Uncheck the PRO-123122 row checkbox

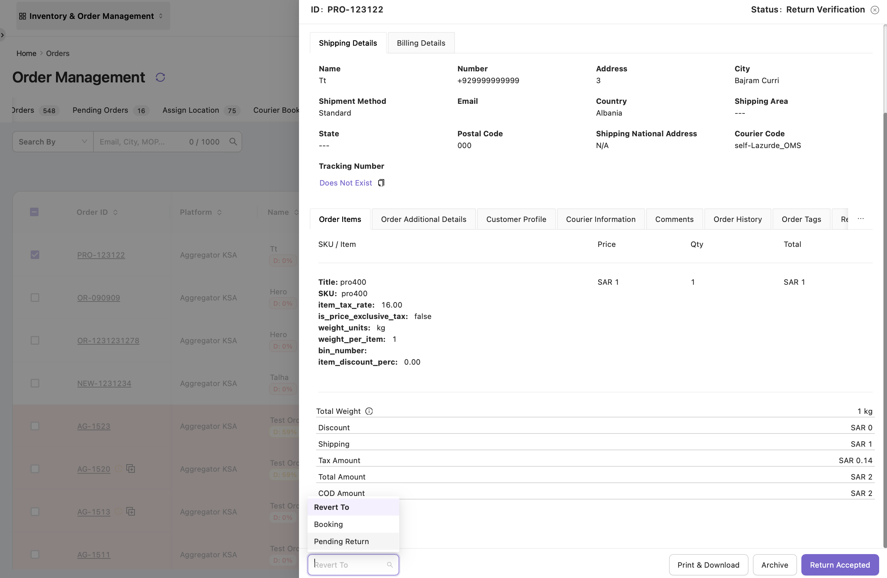coord(35,255)
